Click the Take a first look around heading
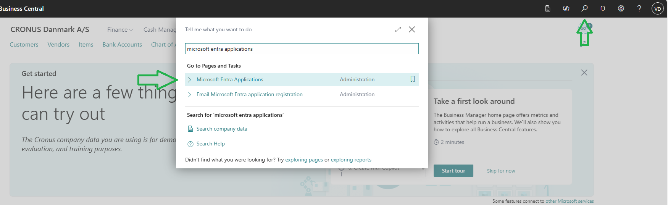Screen dimensions: 668x205 [474, 101]
